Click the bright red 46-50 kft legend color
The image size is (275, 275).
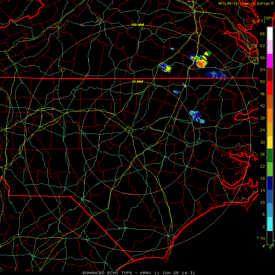(270, 88)
